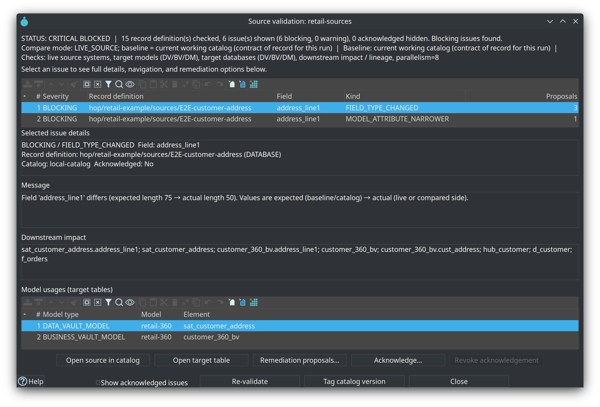Click inside the Downstream impact text box
The image size is (600, 407).
pos(300,262)
